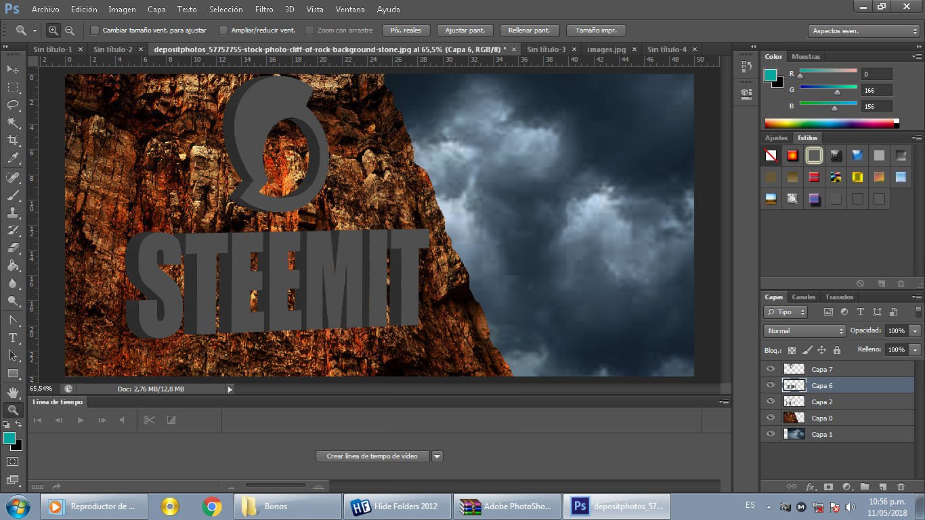Select the Lasso tool
Image resolution: width=925 pixels, height=520 pixels.
pyautogui.click(x=13, y=105)
